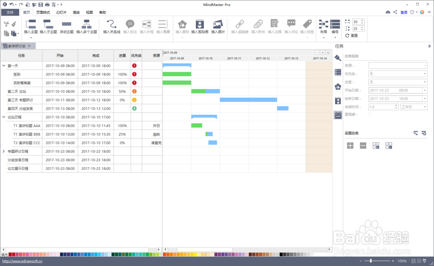Click the Insert Hyperlink (插入超链接) icon
The width and height of the screenshot is (434, 266).
coord(240,25)
